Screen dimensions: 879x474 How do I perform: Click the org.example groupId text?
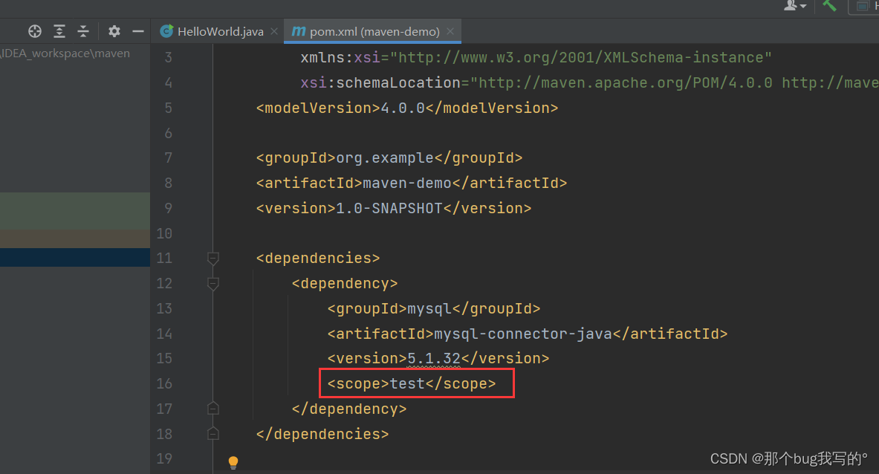point(385,158)
